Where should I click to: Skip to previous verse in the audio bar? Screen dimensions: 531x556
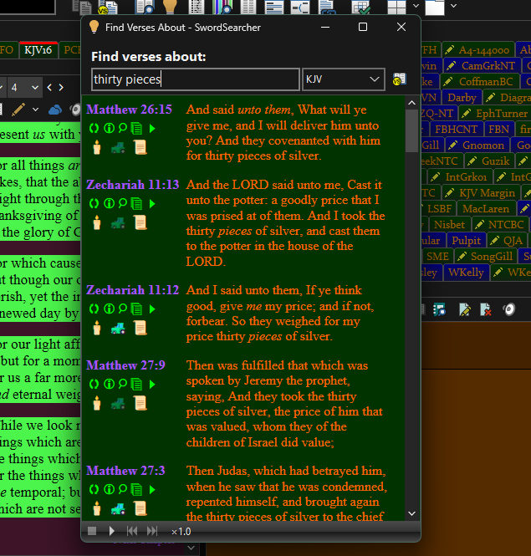pyautogui.click(x=132, y=531)
